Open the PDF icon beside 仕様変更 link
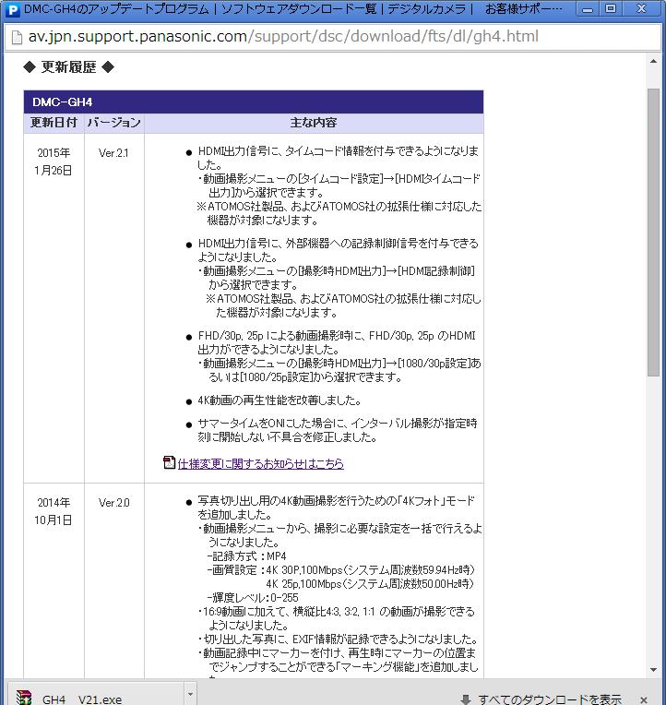Screen dimensions: 666x705 click(169, 462)
